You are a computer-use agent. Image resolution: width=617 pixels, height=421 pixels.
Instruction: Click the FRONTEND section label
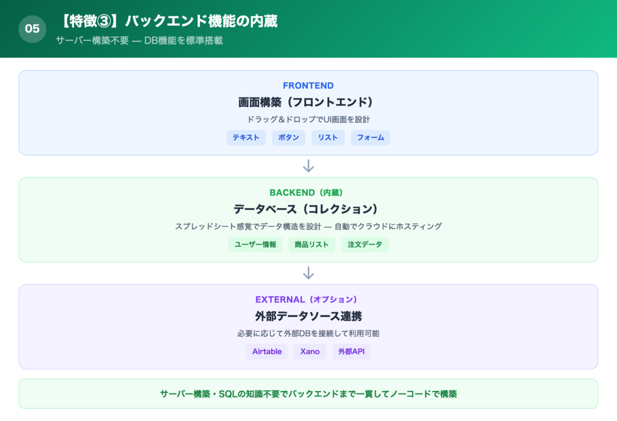pos(308,85)
